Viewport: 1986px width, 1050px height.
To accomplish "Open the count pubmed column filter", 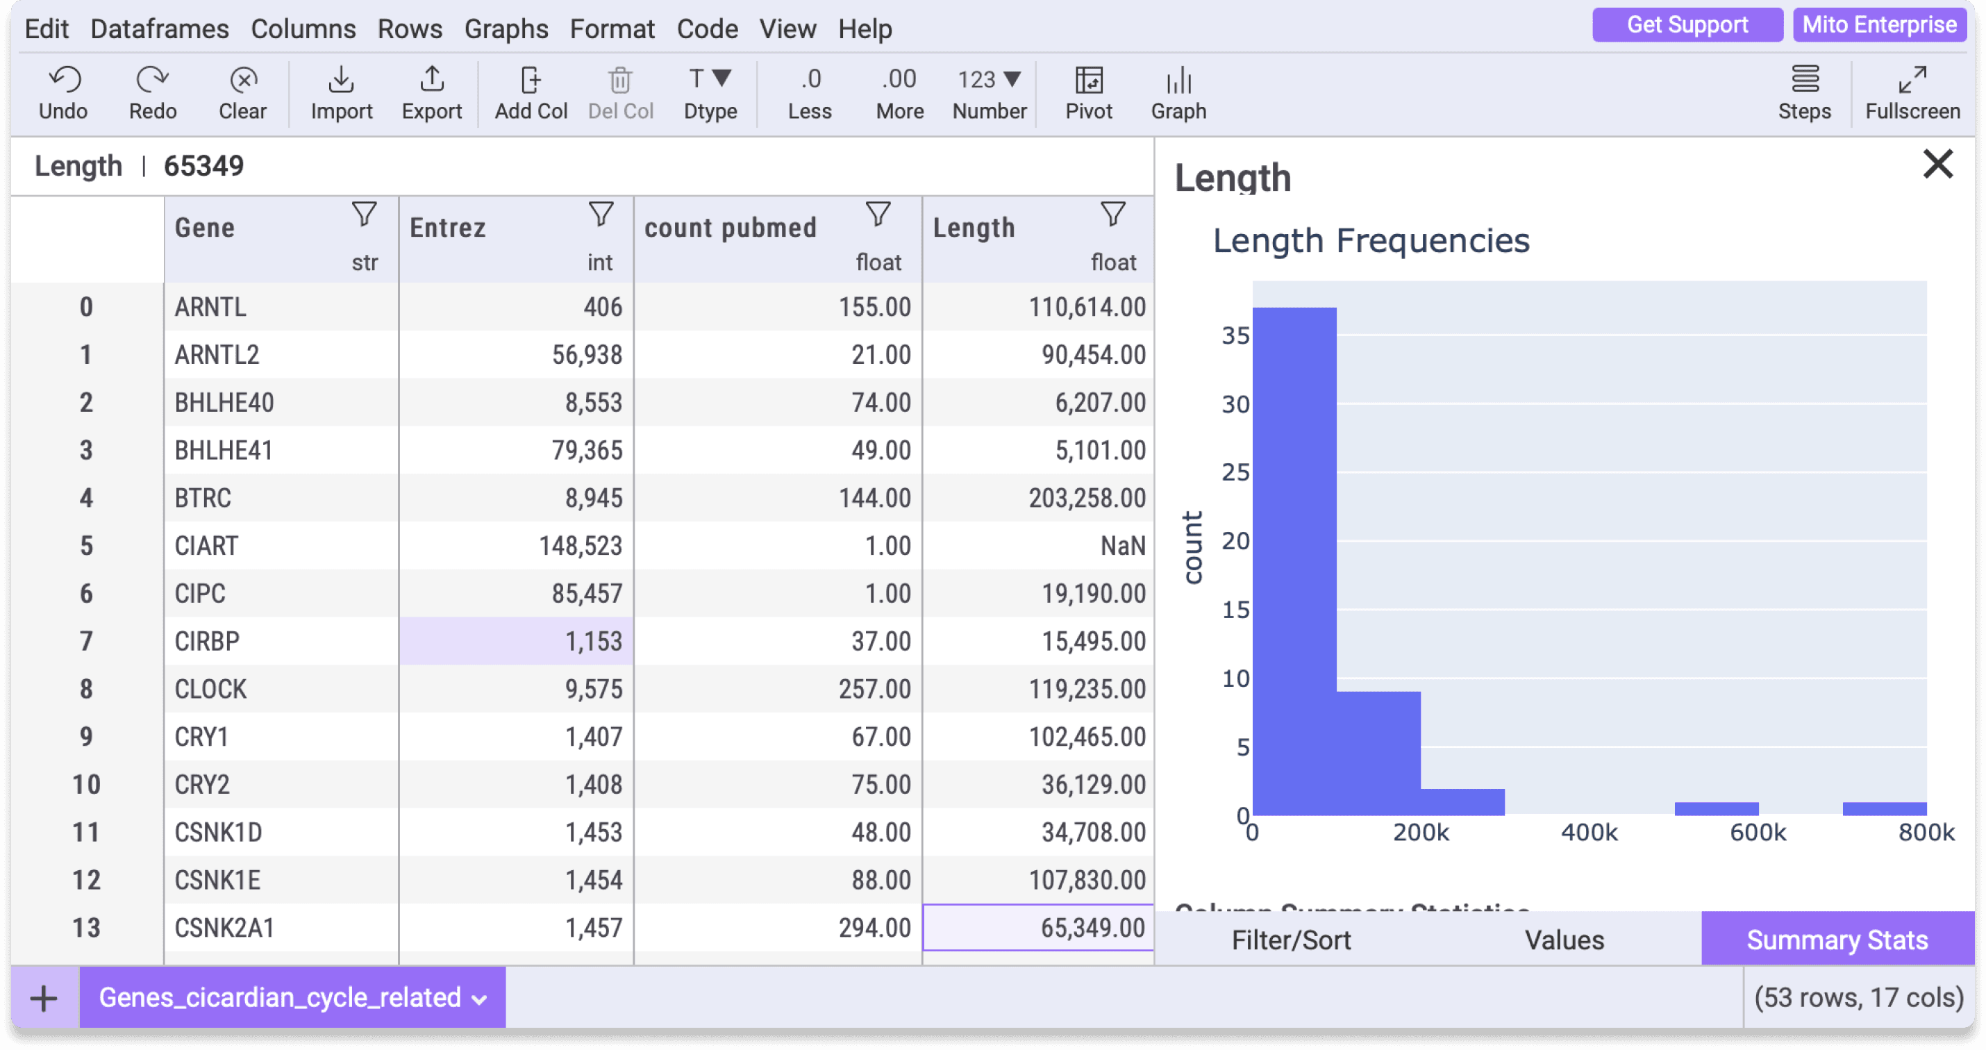I will pos(878,214).
